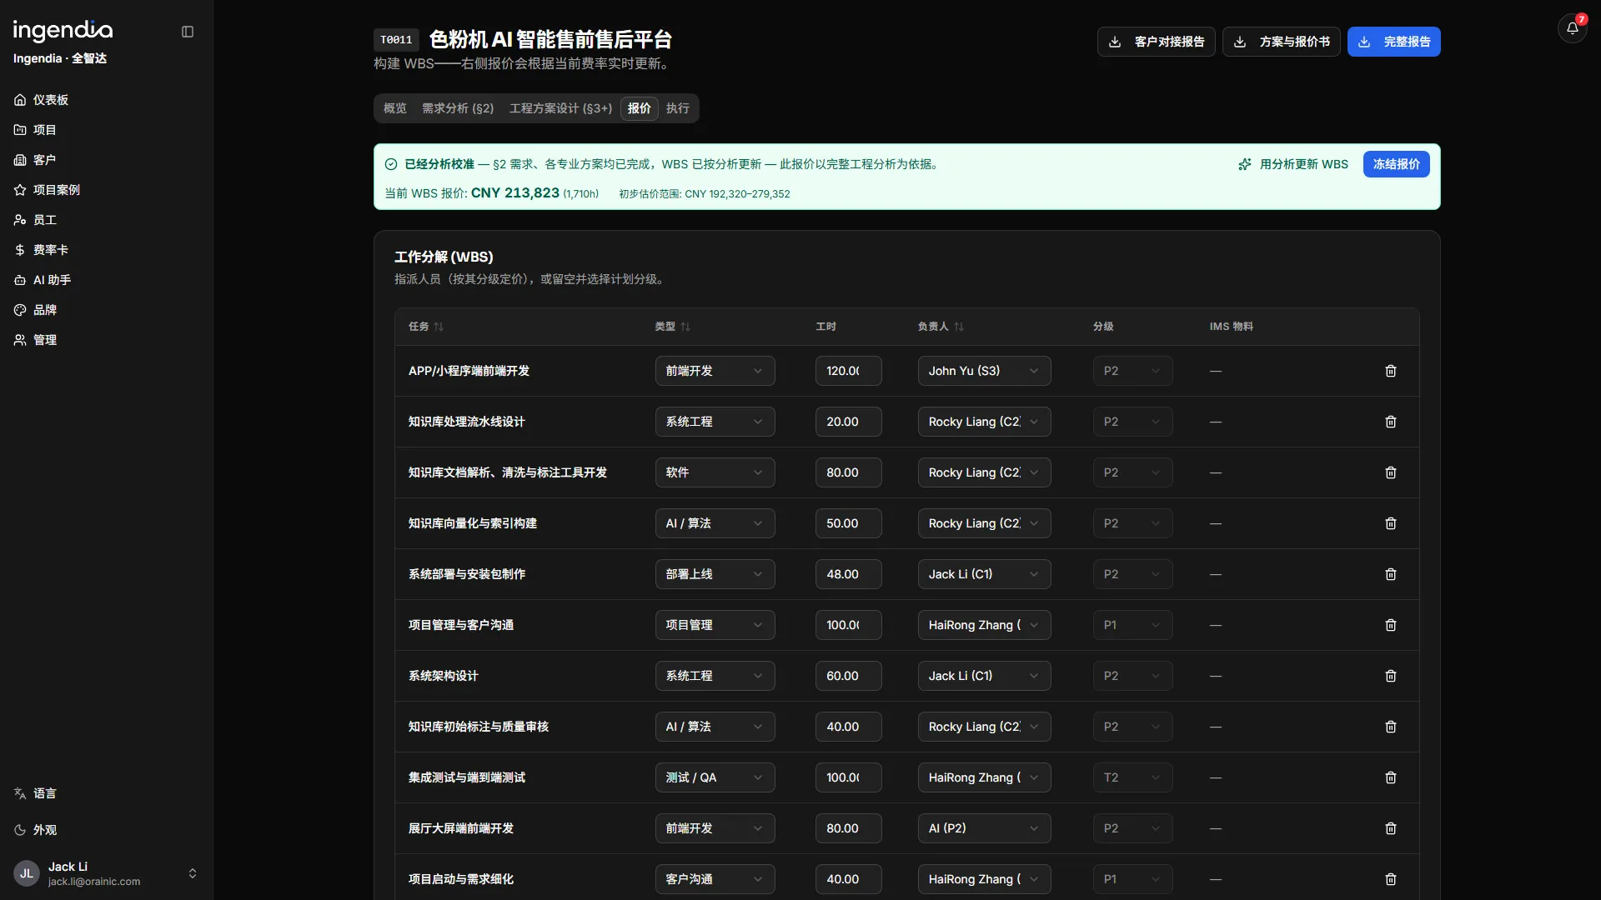Delete the 展厅大屏端前端开发 row
The width and height of the screenshot is (1601, 900).
coord(1390,828)
